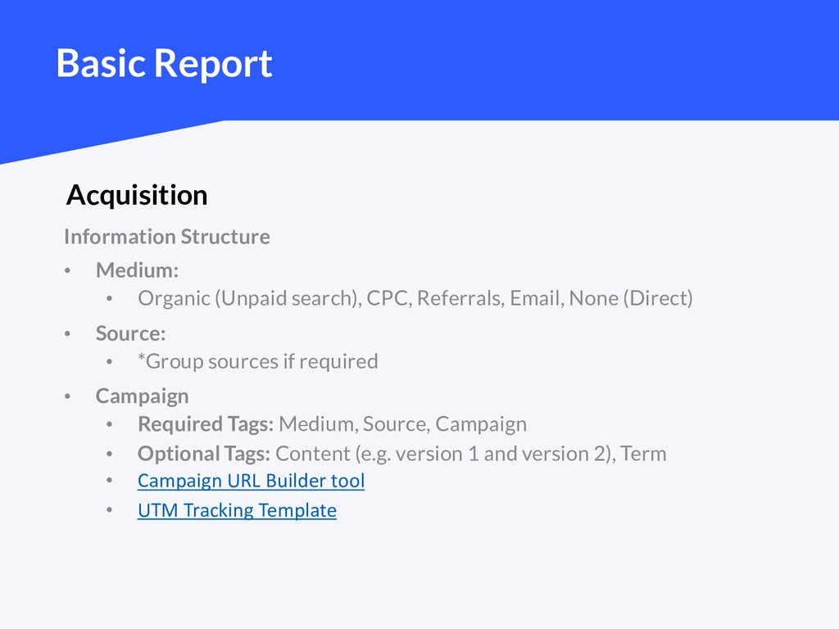This screenshot has height=629, width=839.
Task: Click the None (Direct) text
Action: coord(632,298)
